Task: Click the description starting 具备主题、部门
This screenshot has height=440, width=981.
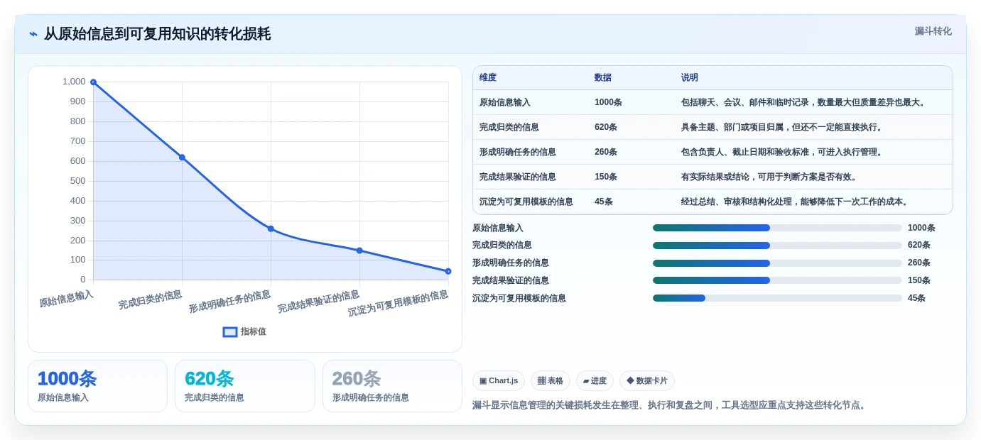Action: click(x=782, y=127)
